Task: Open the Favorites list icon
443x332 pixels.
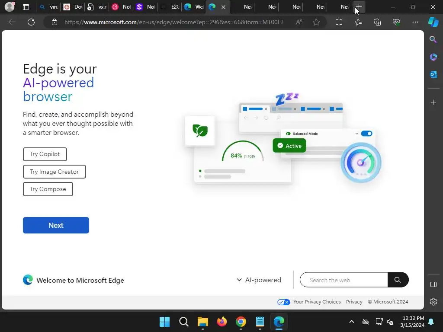Action: [358, 22]
